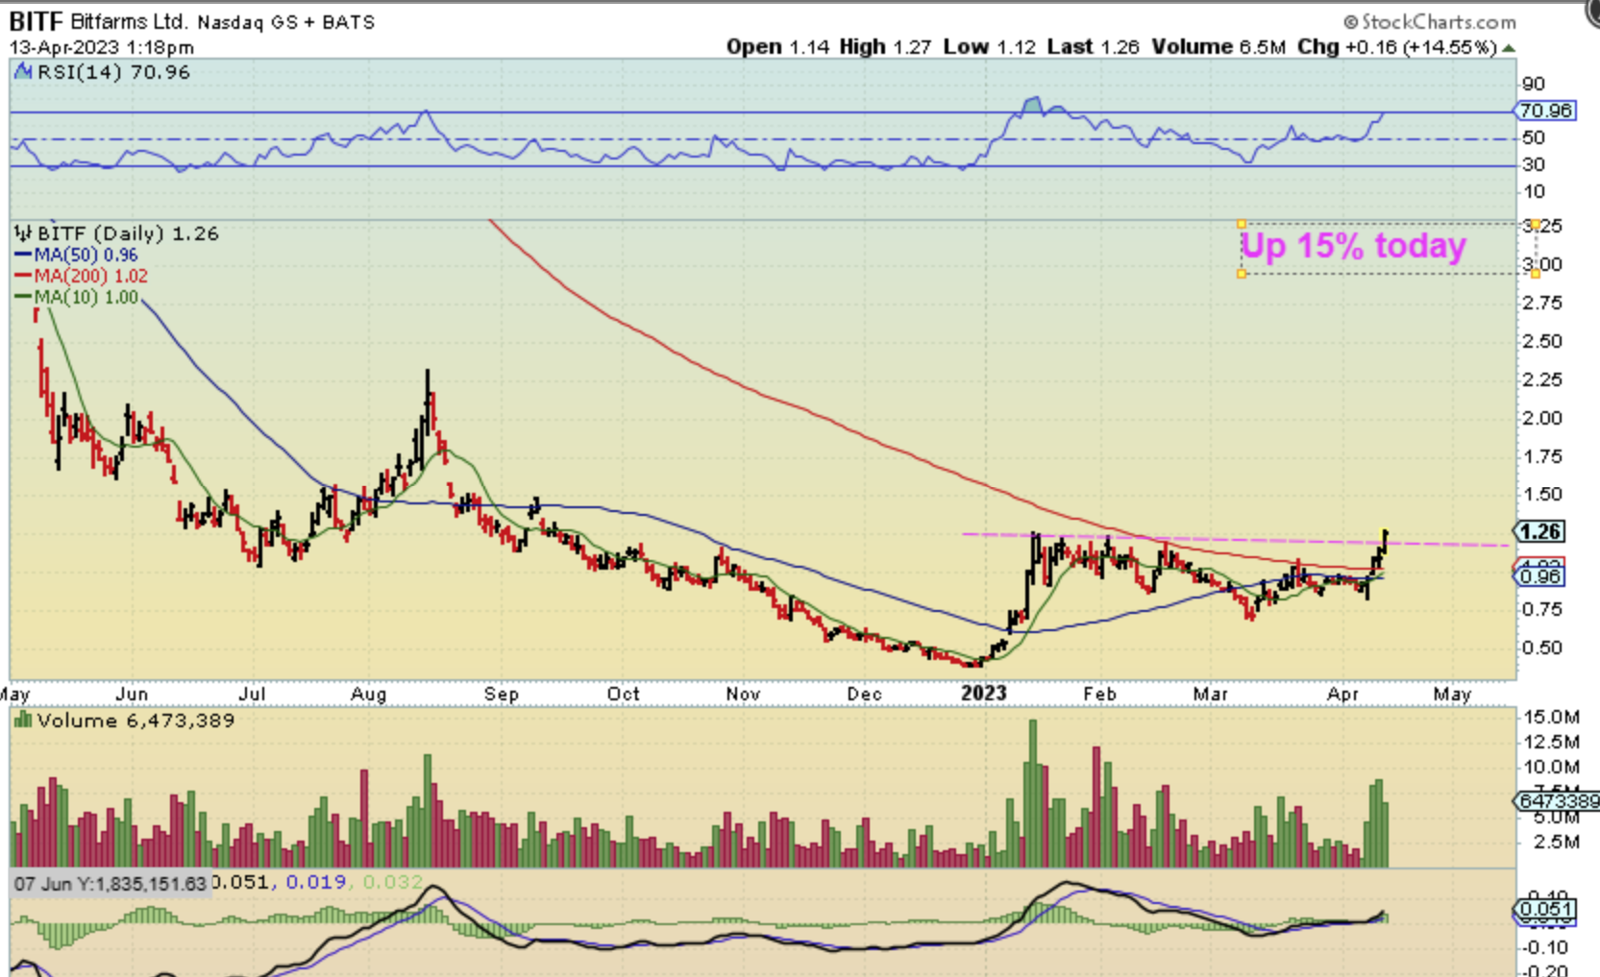Click the annotation's bottom-left yellow handle
This screenshot has height=977, width=1600.
1242,274
